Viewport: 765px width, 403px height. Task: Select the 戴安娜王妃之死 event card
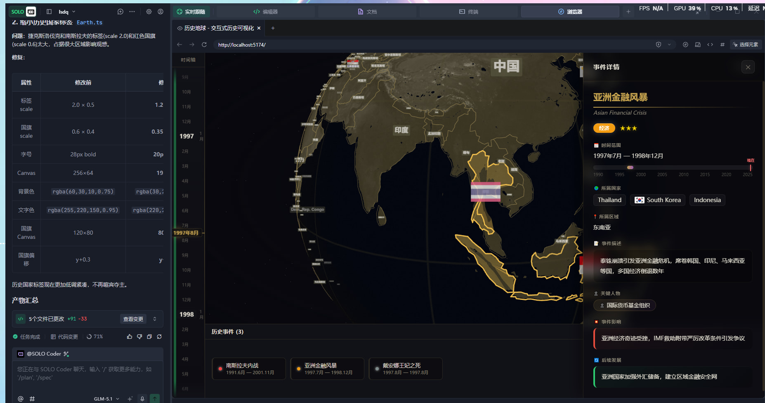[x=405, y=368]
